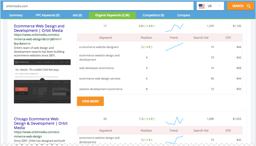Click the US flag icon
Viewport: 256px width, 146px height.
coord(202,6)
